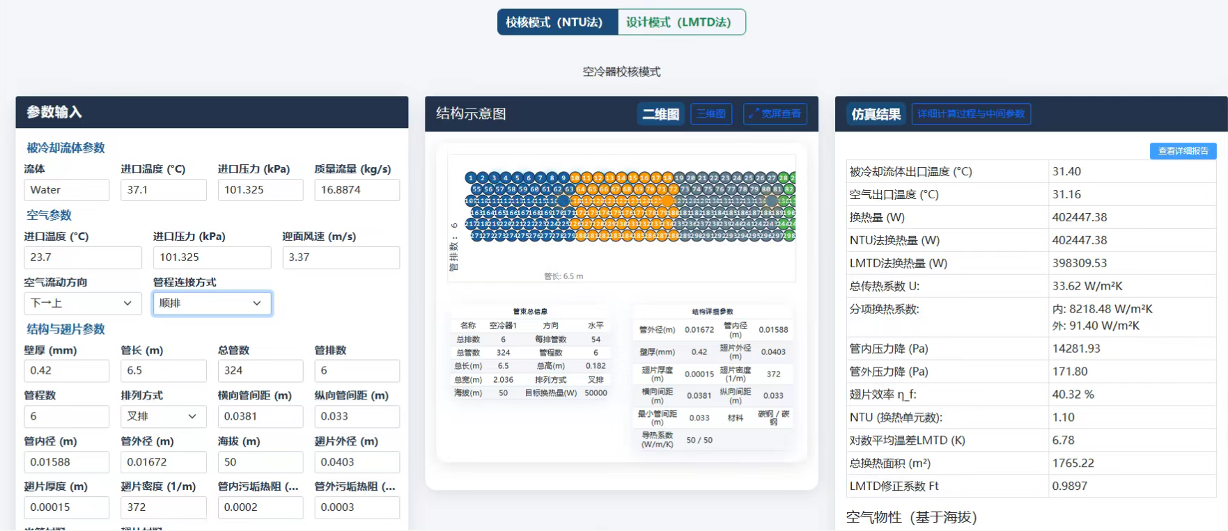Open the 空气流动方向 dropdown

(x=82, y=303)
